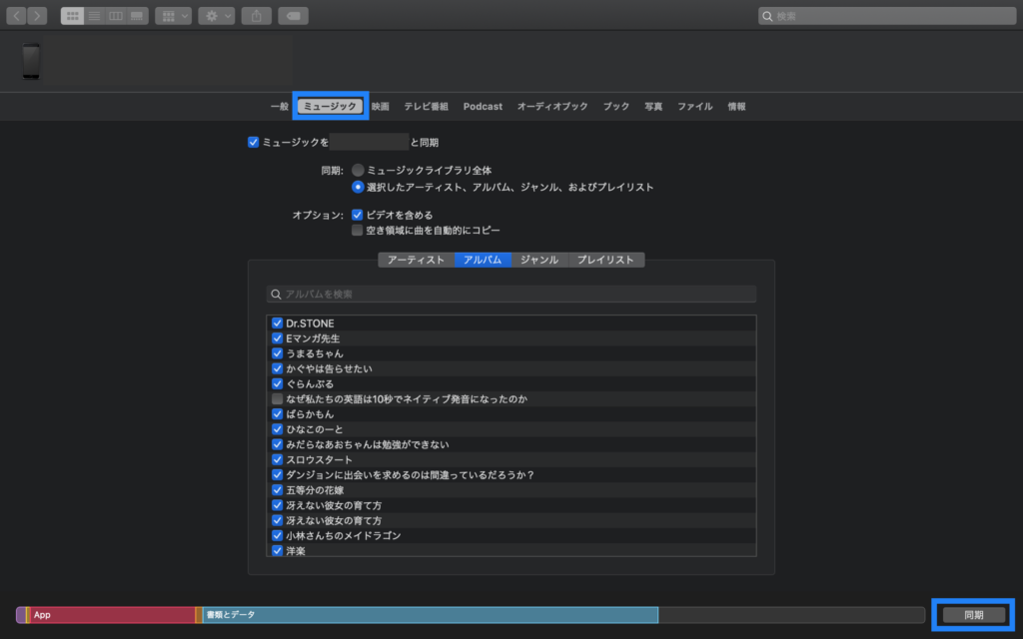Viewport: 1023px width, 639px height.
Task: Open the 映画 tab
Action: pos(381,106)
